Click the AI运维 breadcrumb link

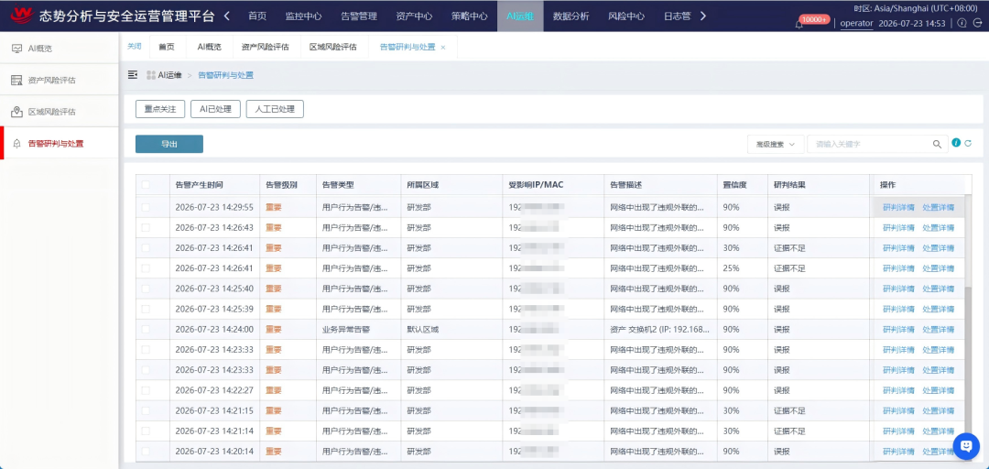pyautogui.click(x=169, y=75)
